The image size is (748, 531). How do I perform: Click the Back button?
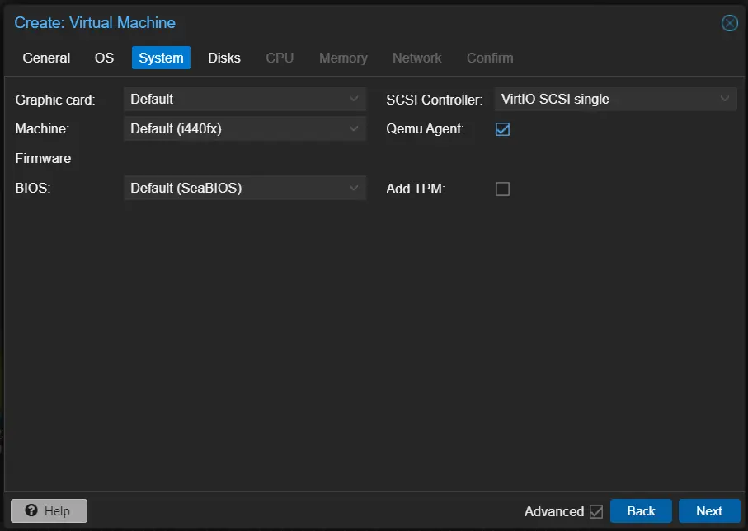pos(641,510)
